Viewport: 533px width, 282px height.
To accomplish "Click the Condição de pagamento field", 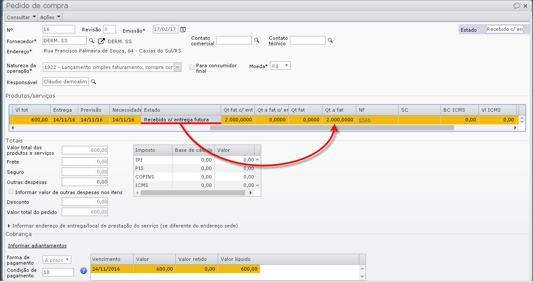I will (x=58, y=272).
